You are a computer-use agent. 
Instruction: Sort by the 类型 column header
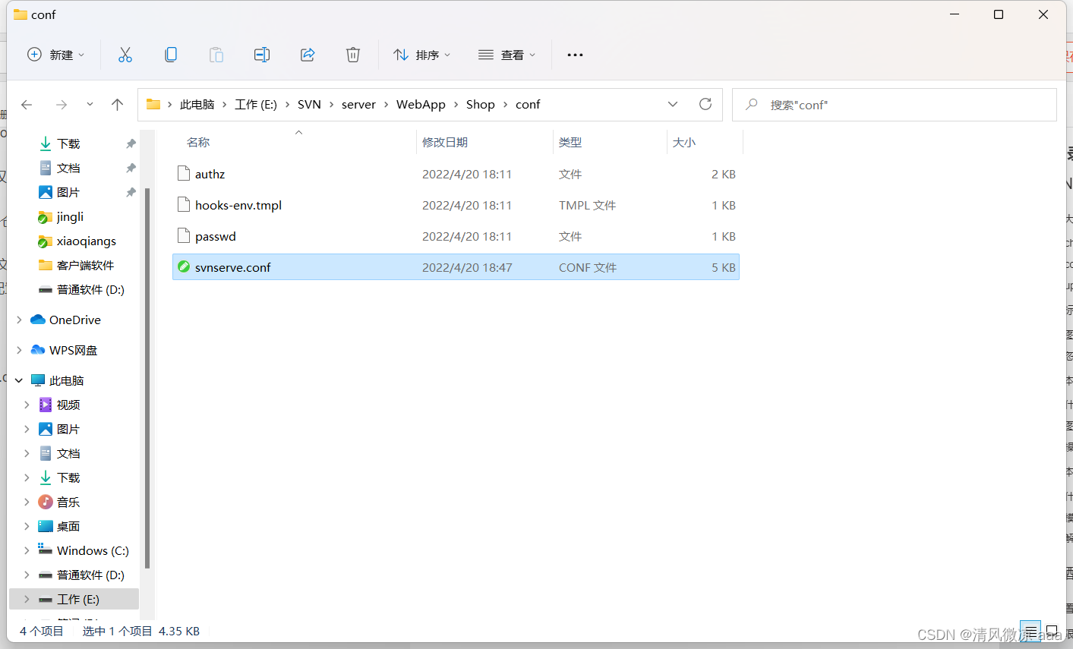pos(570,142)
